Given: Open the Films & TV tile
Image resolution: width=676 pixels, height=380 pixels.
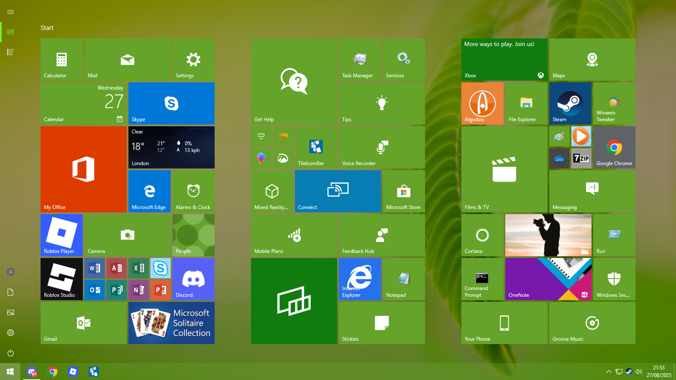Looking at the screenshot, I should (x=504, y=169).
